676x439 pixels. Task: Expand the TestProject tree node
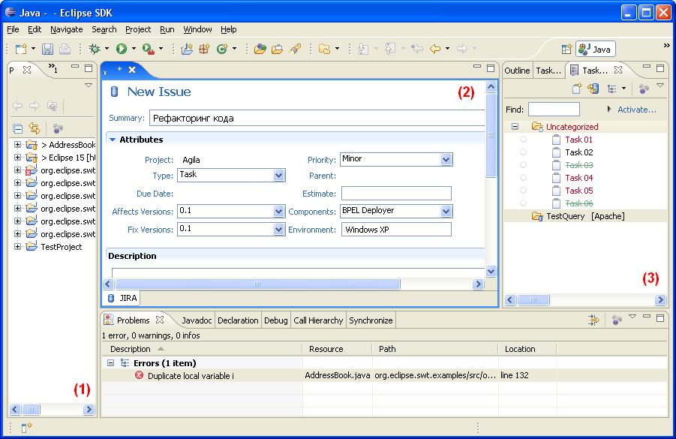pos(18,247)
